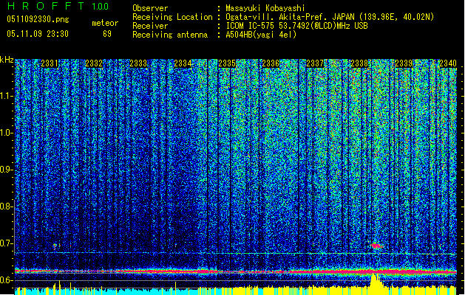The height and width of the screenshot is (295, 465).
Task: Click the 2336 time marker
Action: [271, 63]
